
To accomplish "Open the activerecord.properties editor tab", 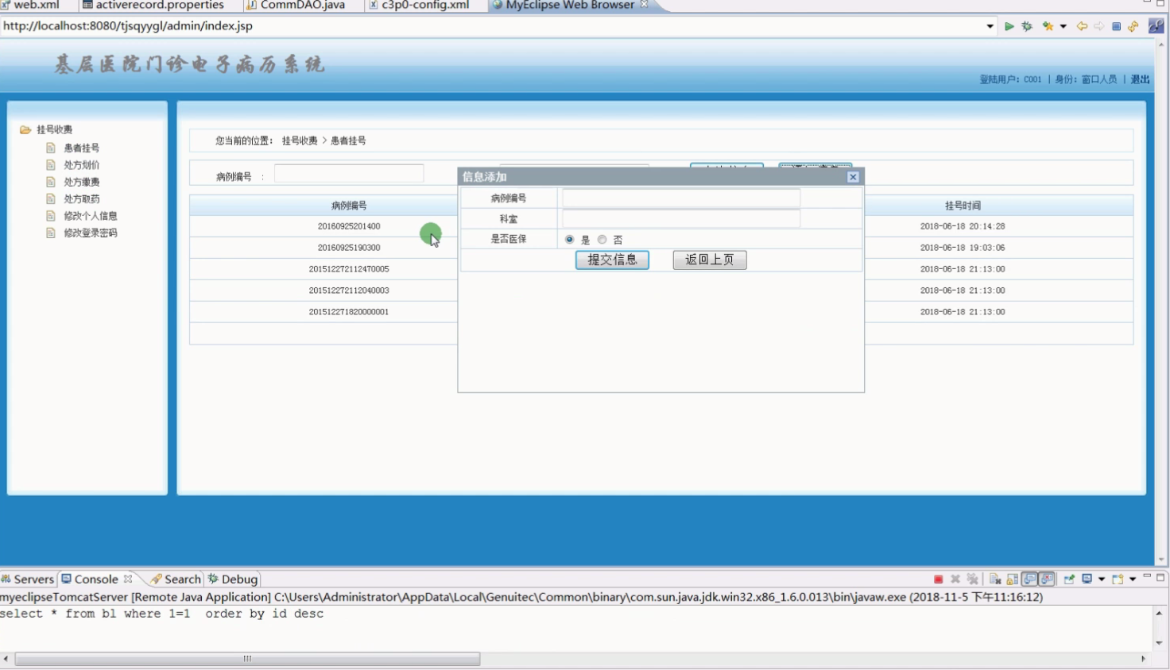I will (154, 6).
